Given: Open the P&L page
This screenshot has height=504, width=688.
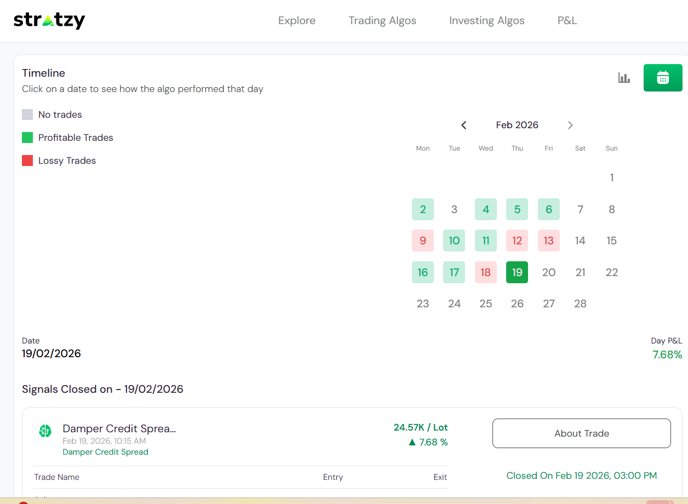Looking at the screenshot, I should point(567,21).
